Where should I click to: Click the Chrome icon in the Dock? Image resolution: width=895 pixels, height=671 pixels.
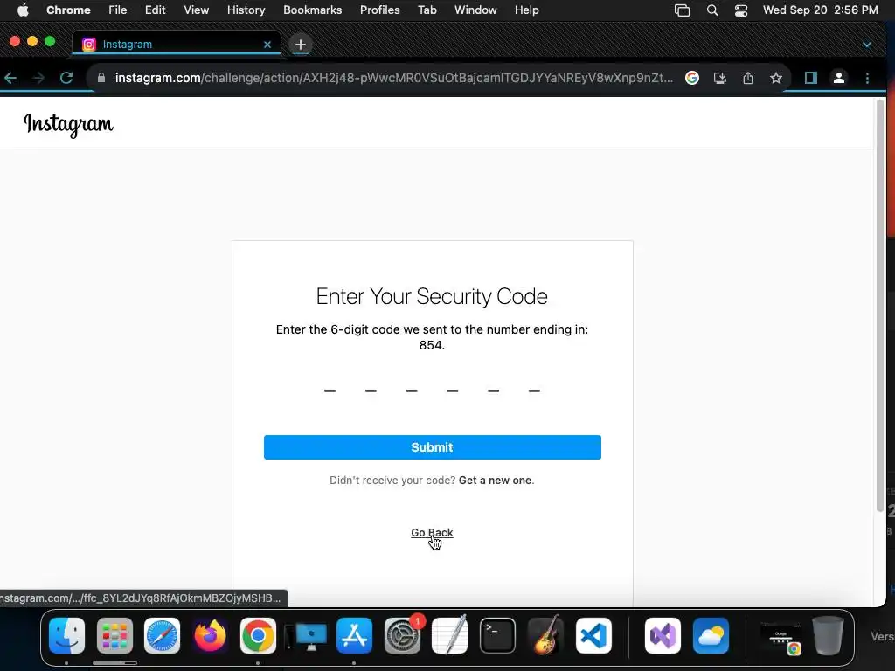click(258, 636)
